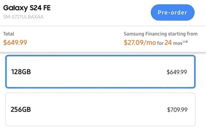
Task: Click the $709.99 price in 256GB card
Action: point(177,110)
